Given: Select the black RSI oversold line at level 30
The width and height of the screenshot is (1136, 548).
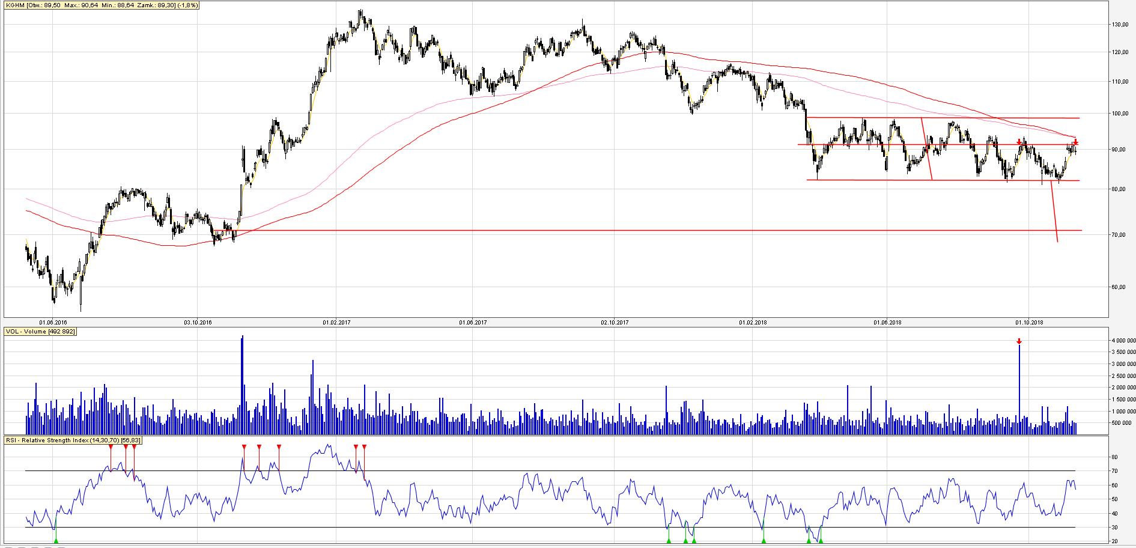Looking at the screenshot, I should (x=550, y=528).
